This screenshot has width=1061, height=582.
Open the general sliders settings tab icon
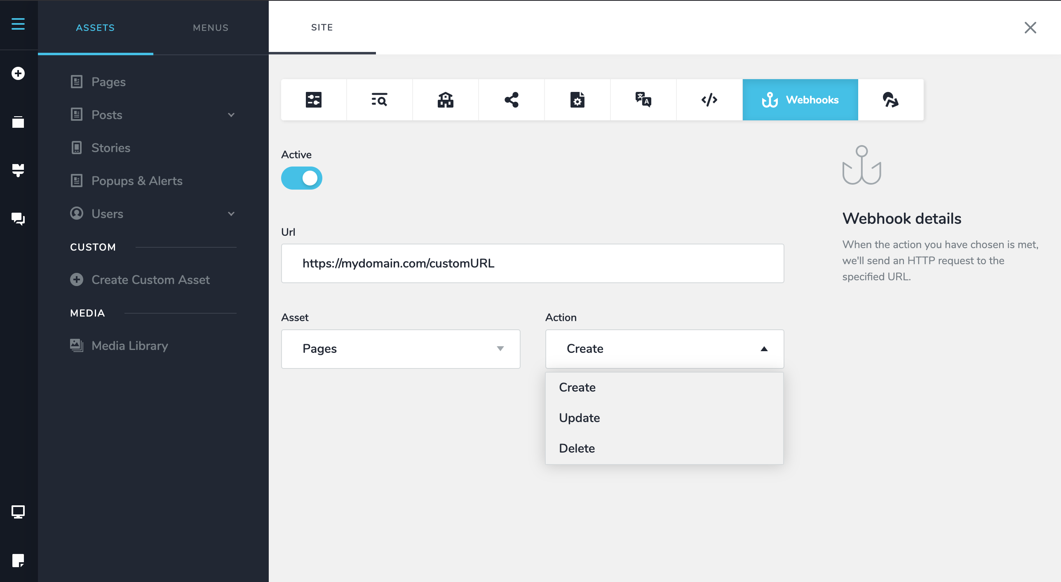click(313, 100)
